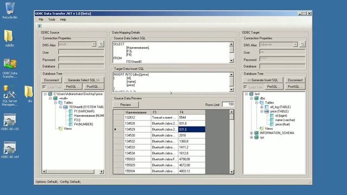Open the File menu
The width and height of the screenshot is (347, 195).
click(41, 19)
